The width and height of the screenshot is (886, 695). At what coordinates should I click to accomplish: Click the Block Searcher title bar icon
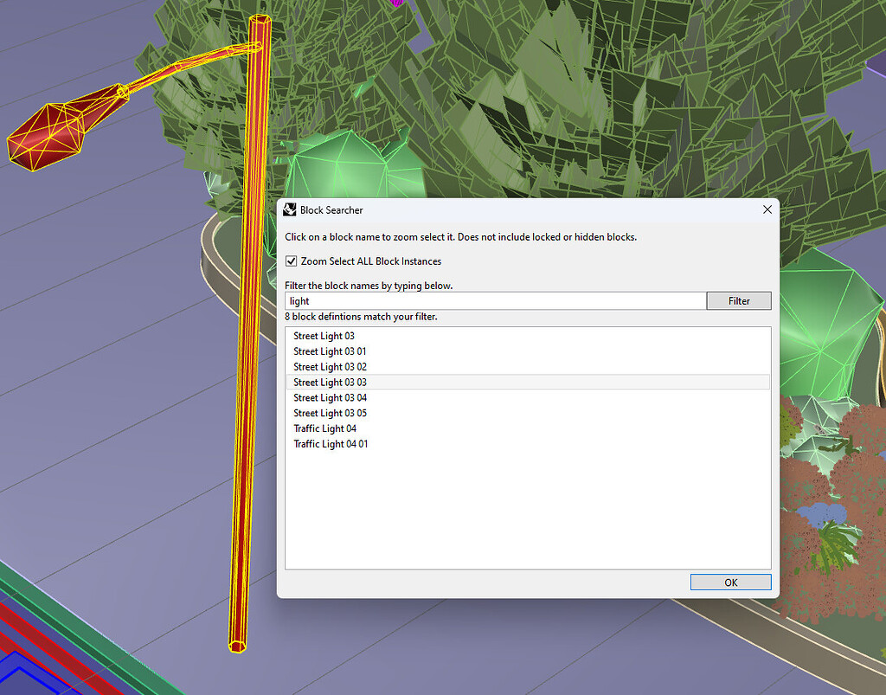point(289,209)
